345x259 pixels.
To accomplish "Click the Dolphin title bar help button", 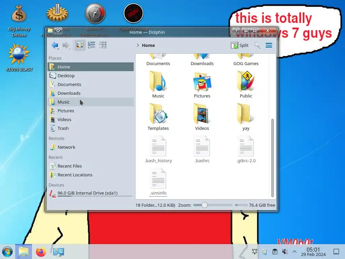I will tap(236, 30).
